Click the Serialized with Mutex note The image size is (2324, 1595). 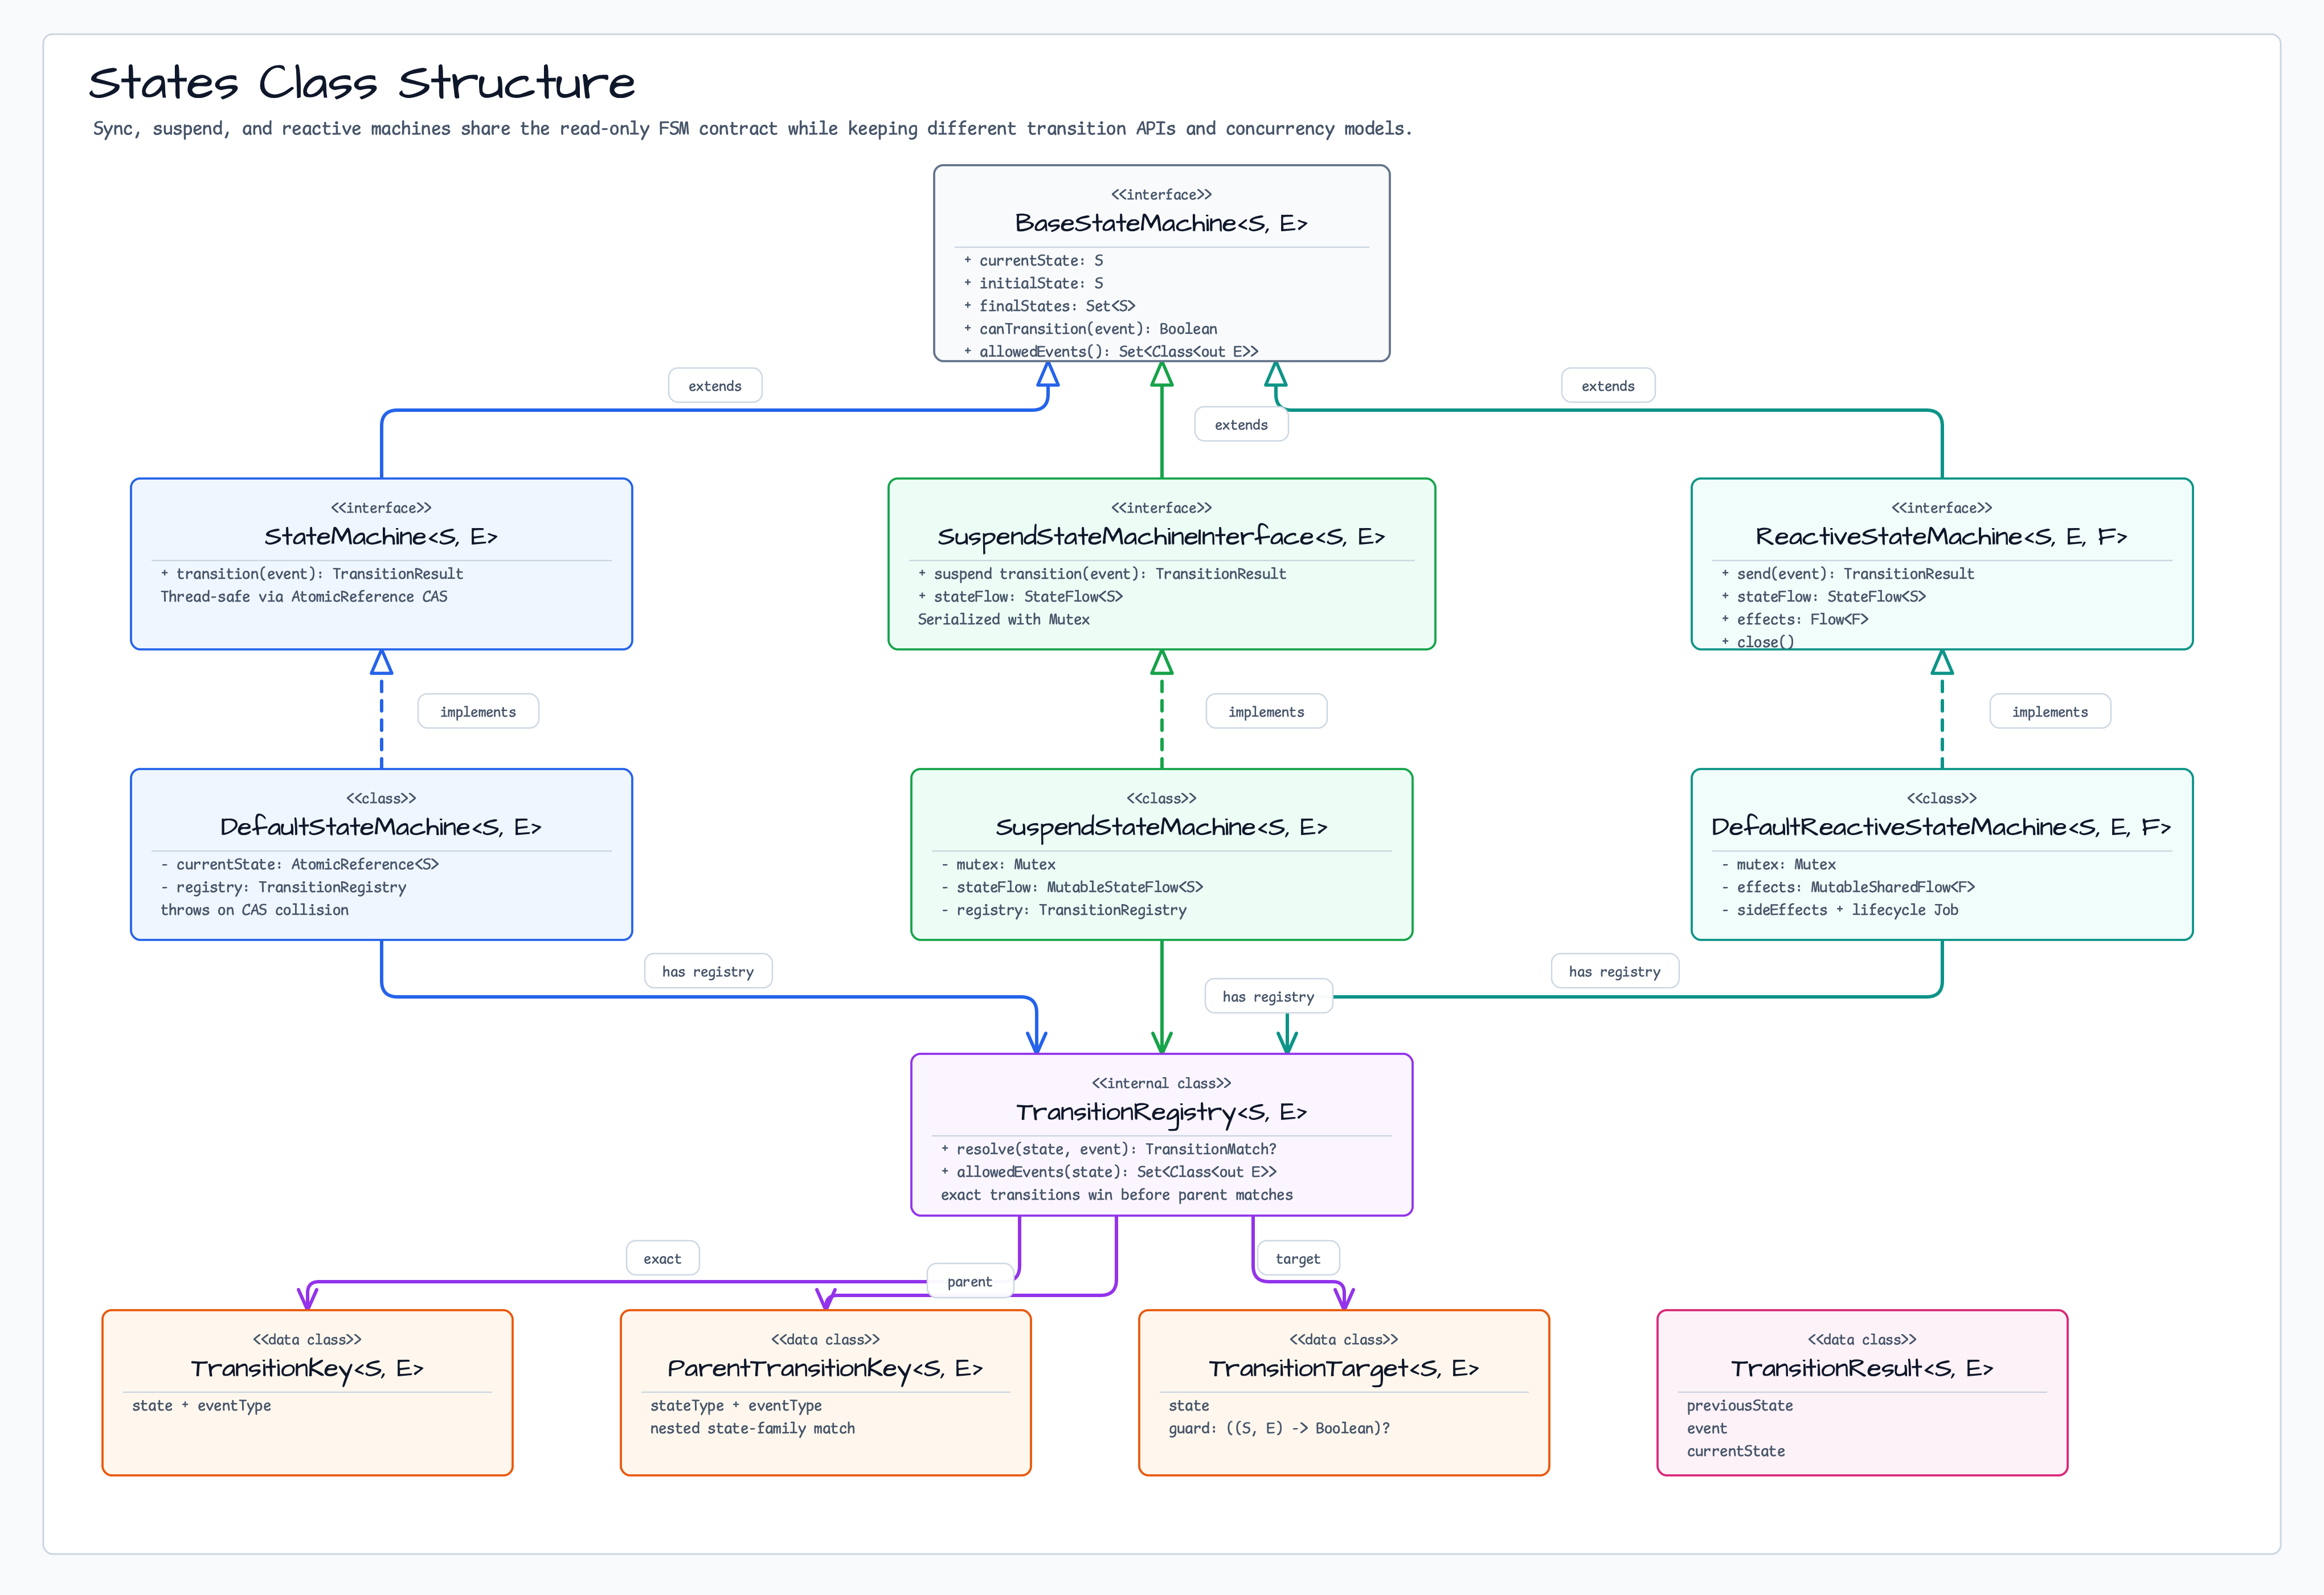(1004, 620)
